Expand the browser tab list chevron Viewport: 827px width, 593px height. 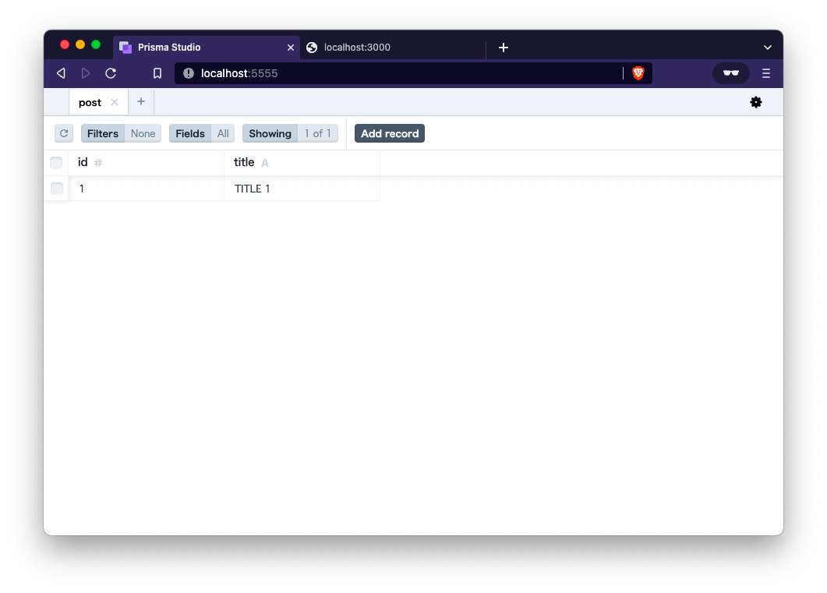[768, 48]
